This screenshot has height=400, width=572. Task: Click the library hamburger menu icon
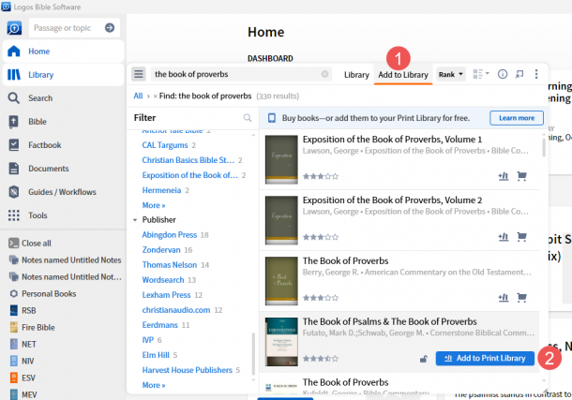(x=139, y=74)
